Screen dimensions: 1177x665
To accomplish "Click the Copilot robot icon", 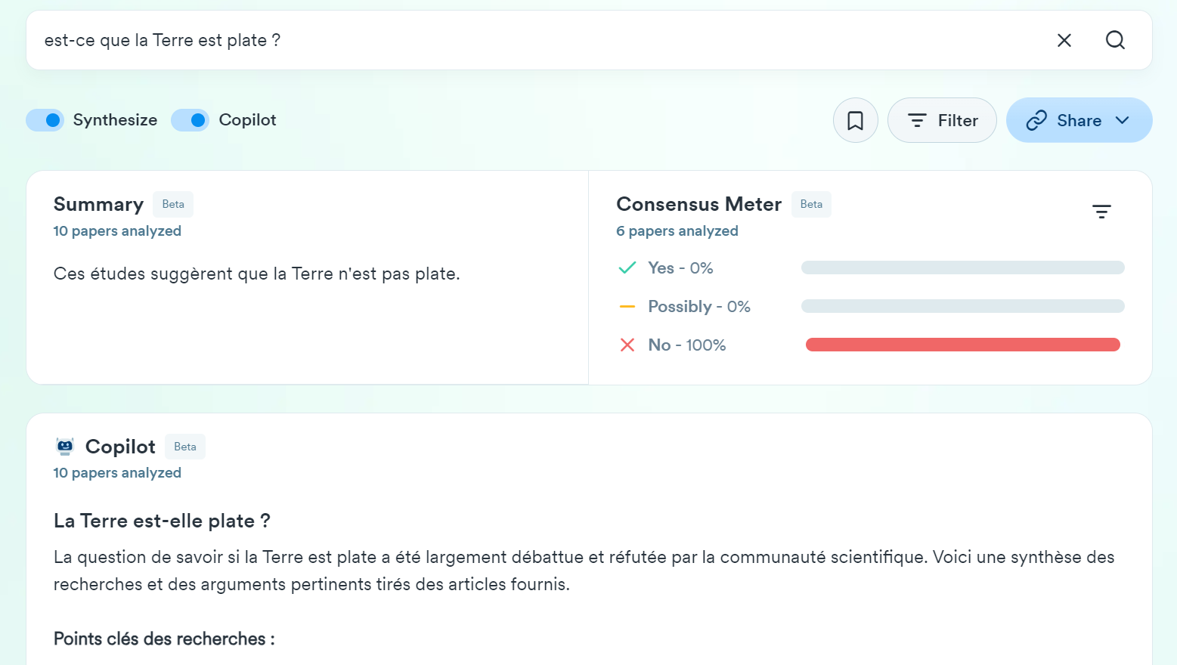I will click(x=66, y=447).
